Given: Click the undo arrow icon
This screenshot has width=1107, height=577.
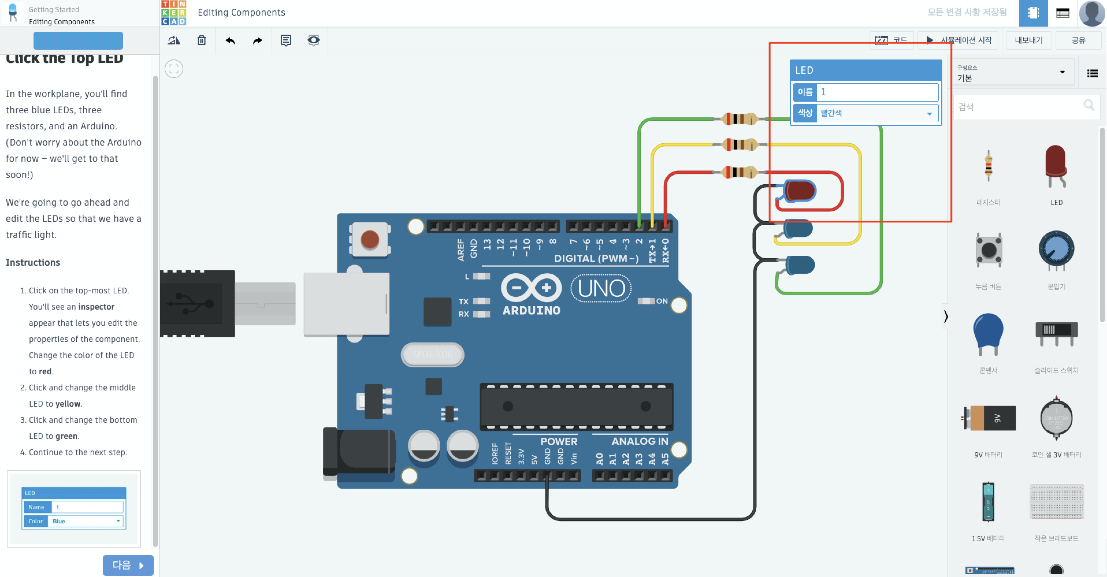Looking at the screenshot, I should [230, 40].
